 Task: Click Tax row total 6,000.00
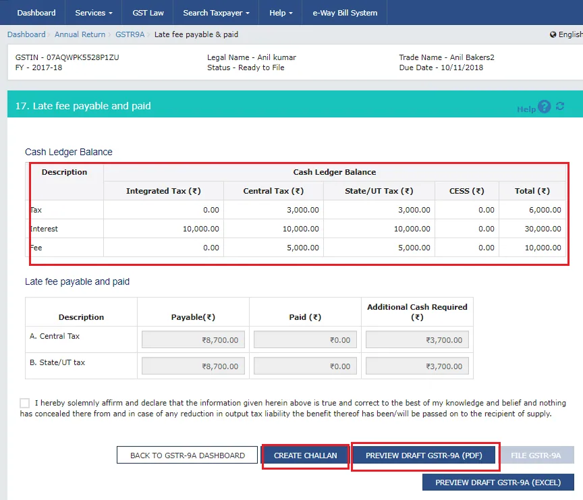[545, 210]
